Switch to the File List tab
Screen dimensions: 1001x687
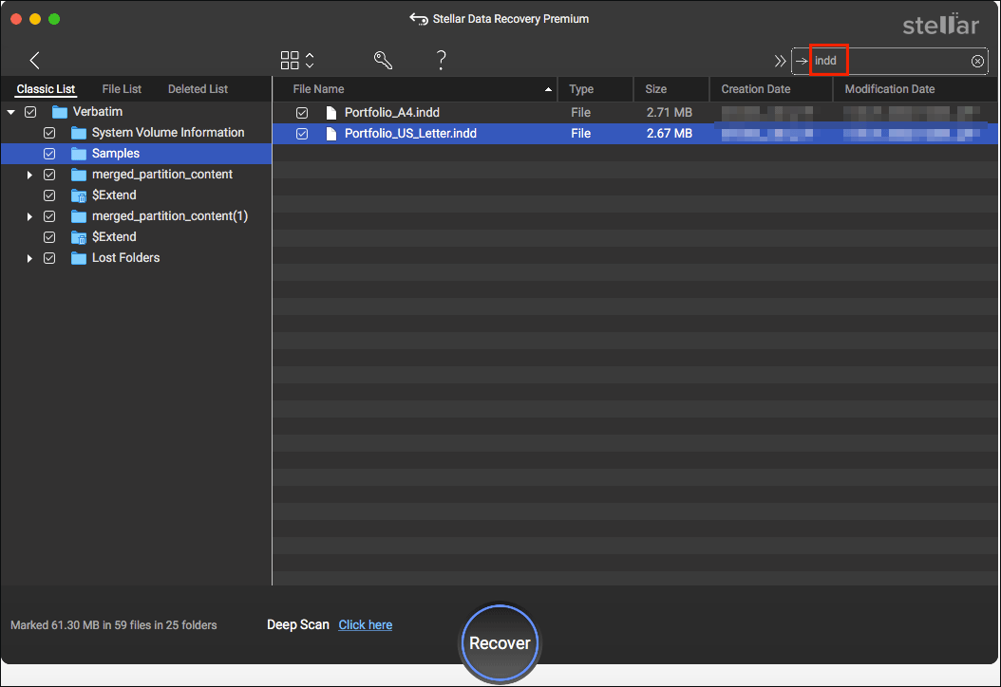click(x=122, y=89)
